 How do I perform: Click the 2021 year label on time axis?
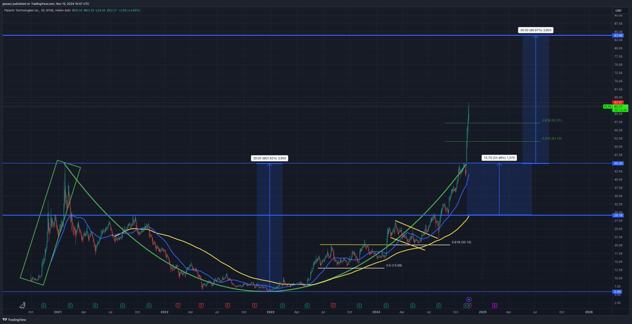[x=58, y=312]
